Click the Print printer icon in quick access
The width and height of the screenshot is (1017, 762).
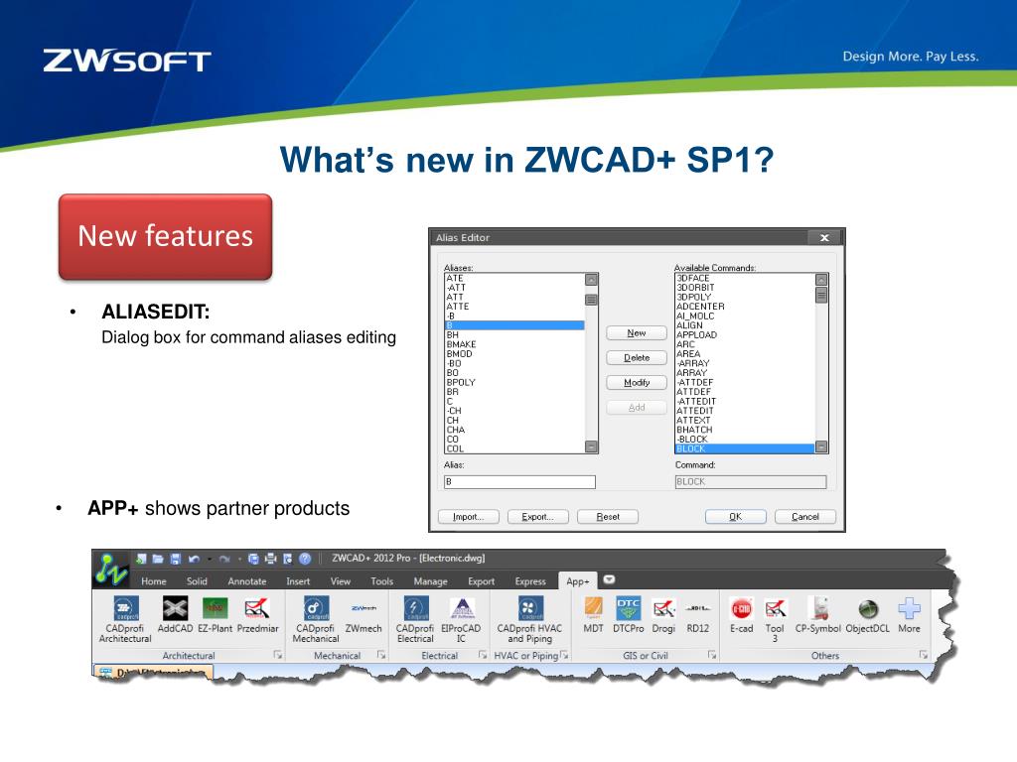point(270,559)
